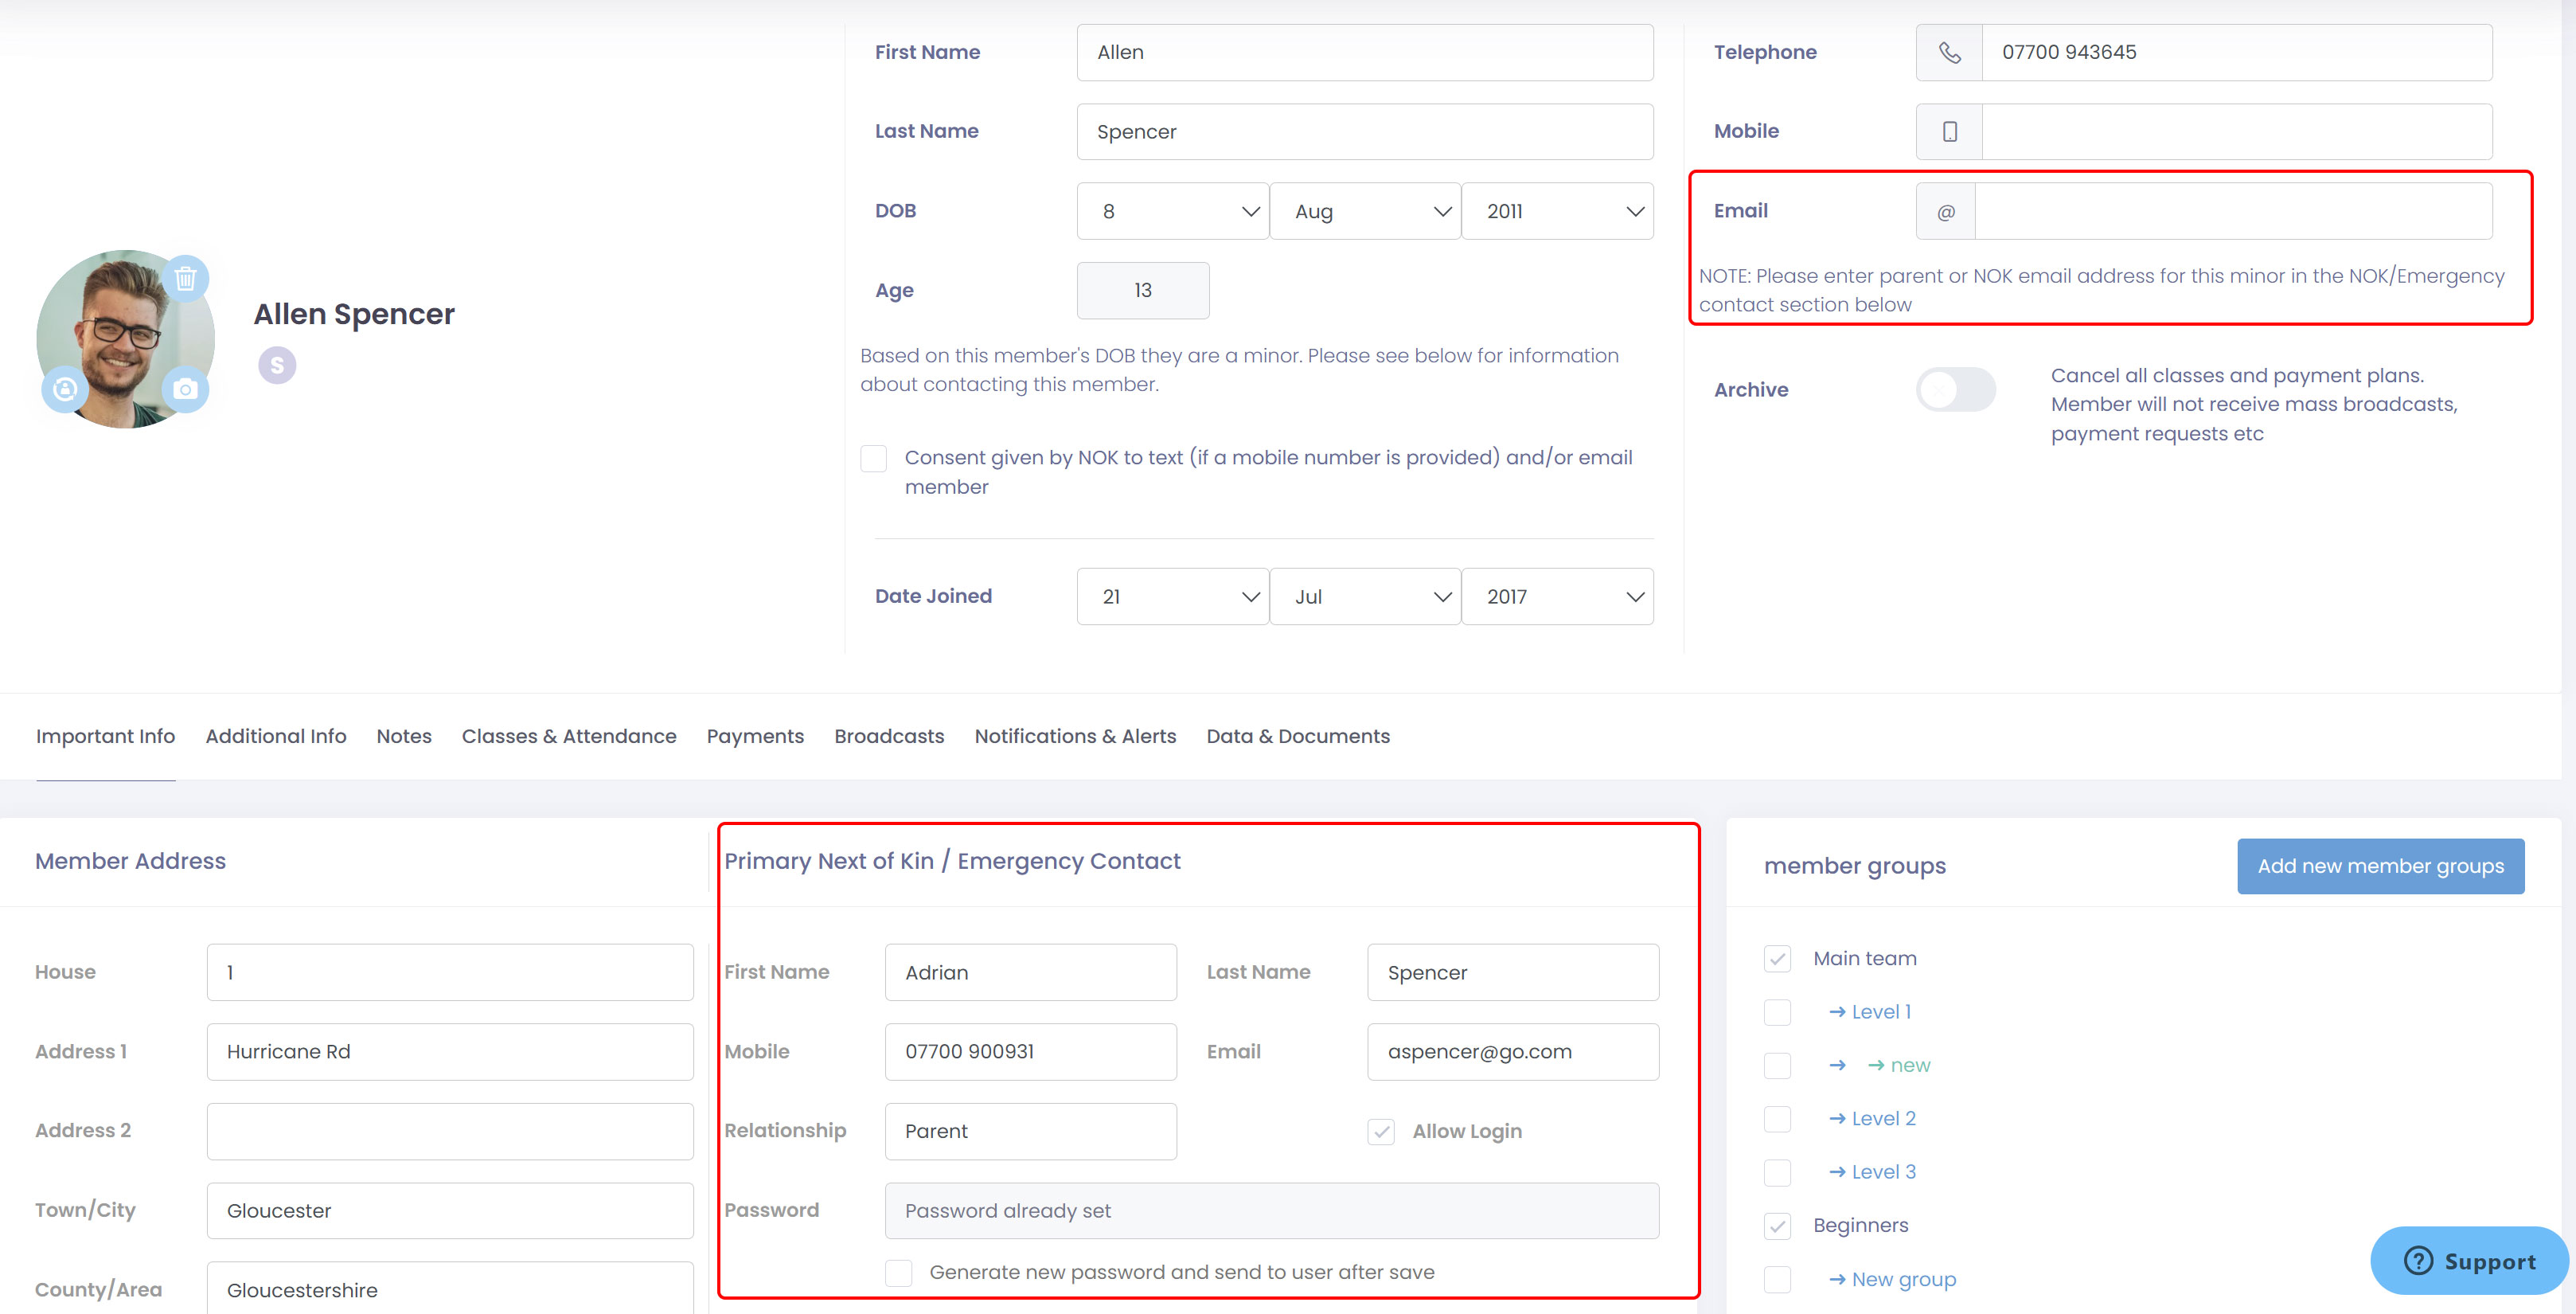Click the question mark Support icon

point(2418,1260)
